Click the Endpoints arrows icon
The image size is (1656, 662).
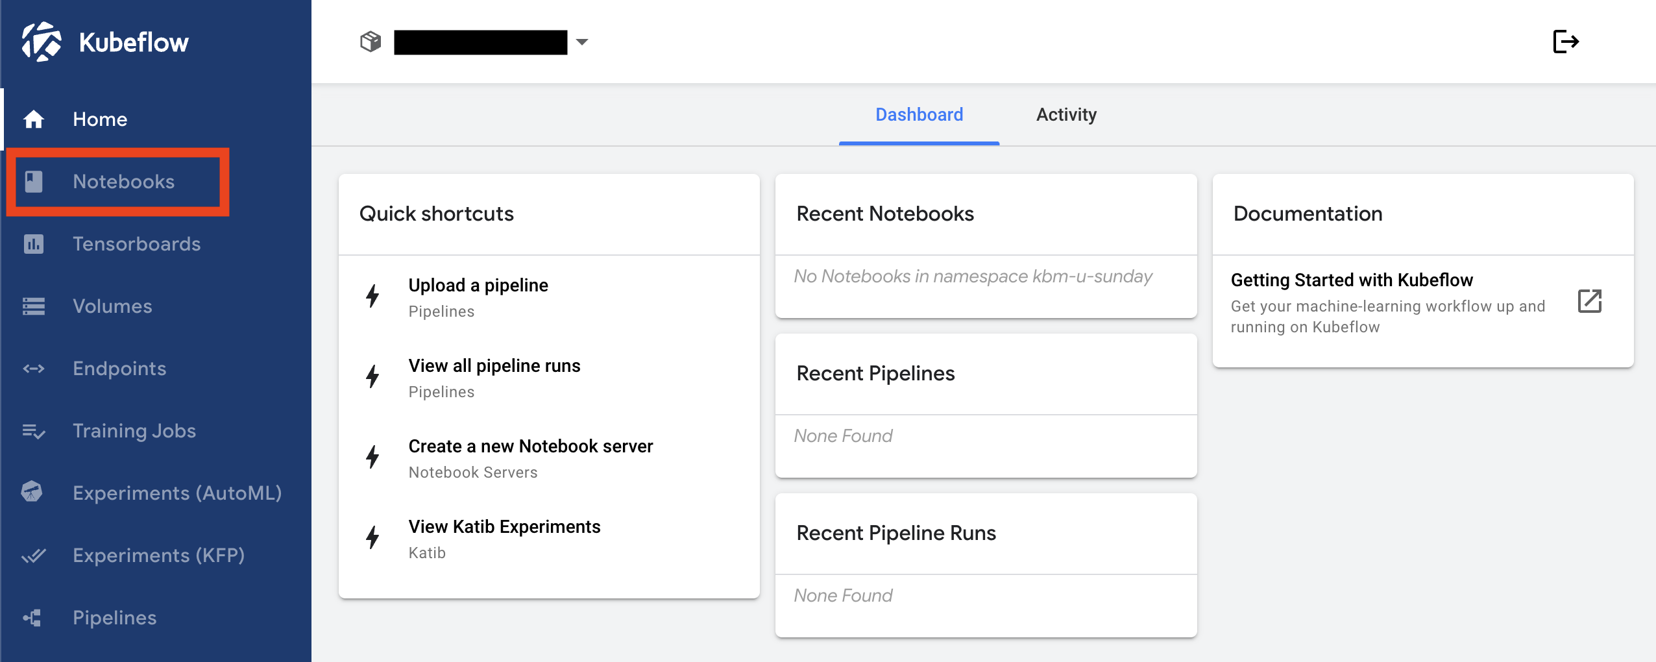click(x=34, y=369)
